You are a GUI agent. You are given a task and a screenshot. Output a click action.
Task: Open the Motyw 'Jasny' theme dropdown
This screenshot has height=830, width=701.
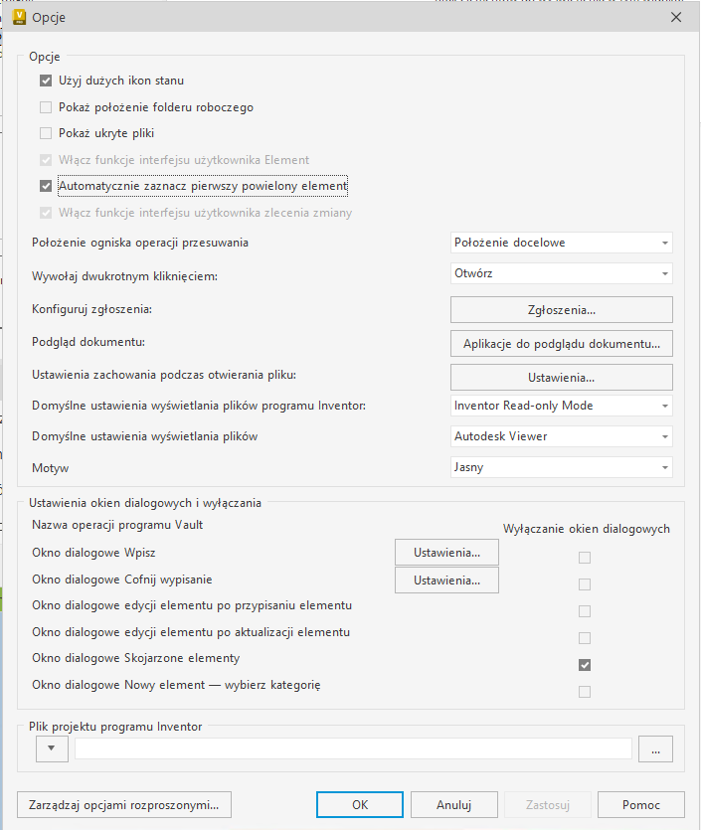coord(562,467)
